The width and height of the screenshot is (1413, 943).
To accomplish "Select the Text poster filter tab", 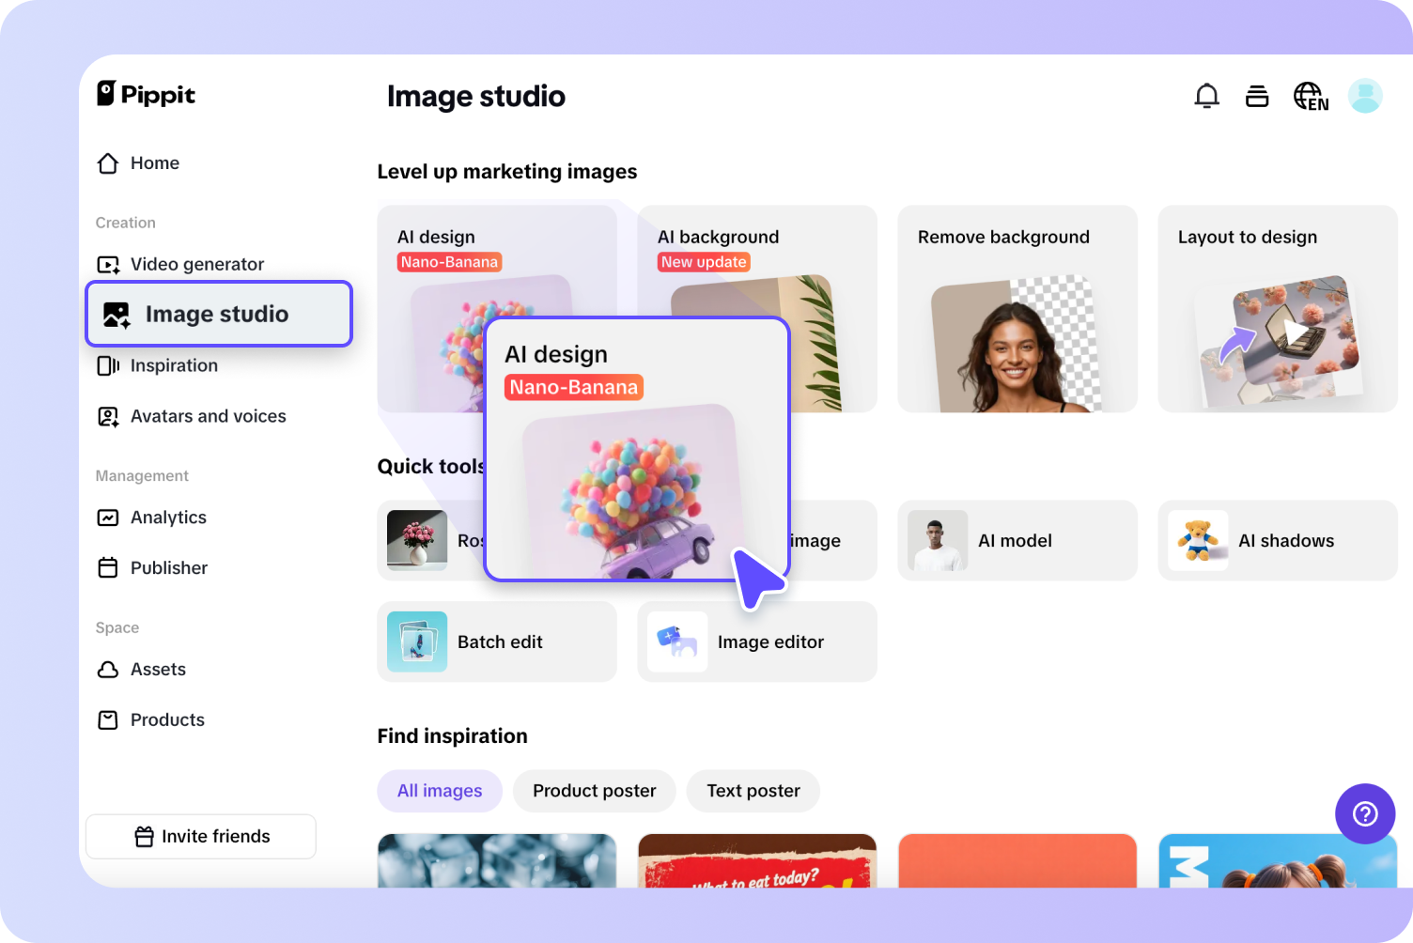I will 753,791.
